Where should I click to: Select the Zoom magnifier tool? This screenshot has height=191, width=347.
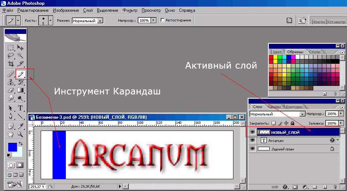[x=20, y=134]
